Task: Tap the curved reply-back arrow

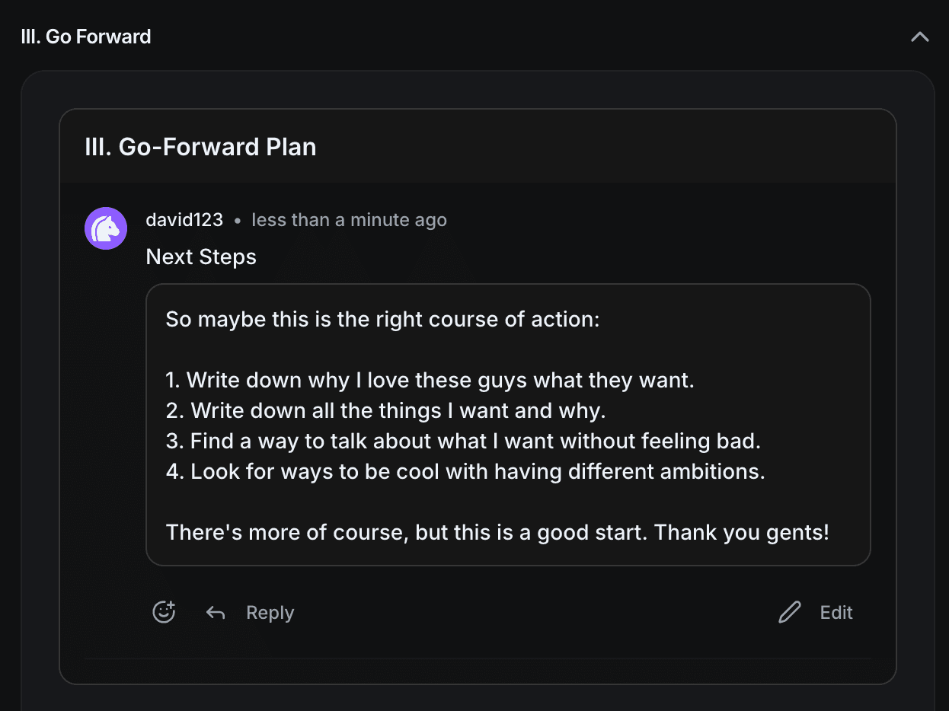Action: [x=216, y=612]
